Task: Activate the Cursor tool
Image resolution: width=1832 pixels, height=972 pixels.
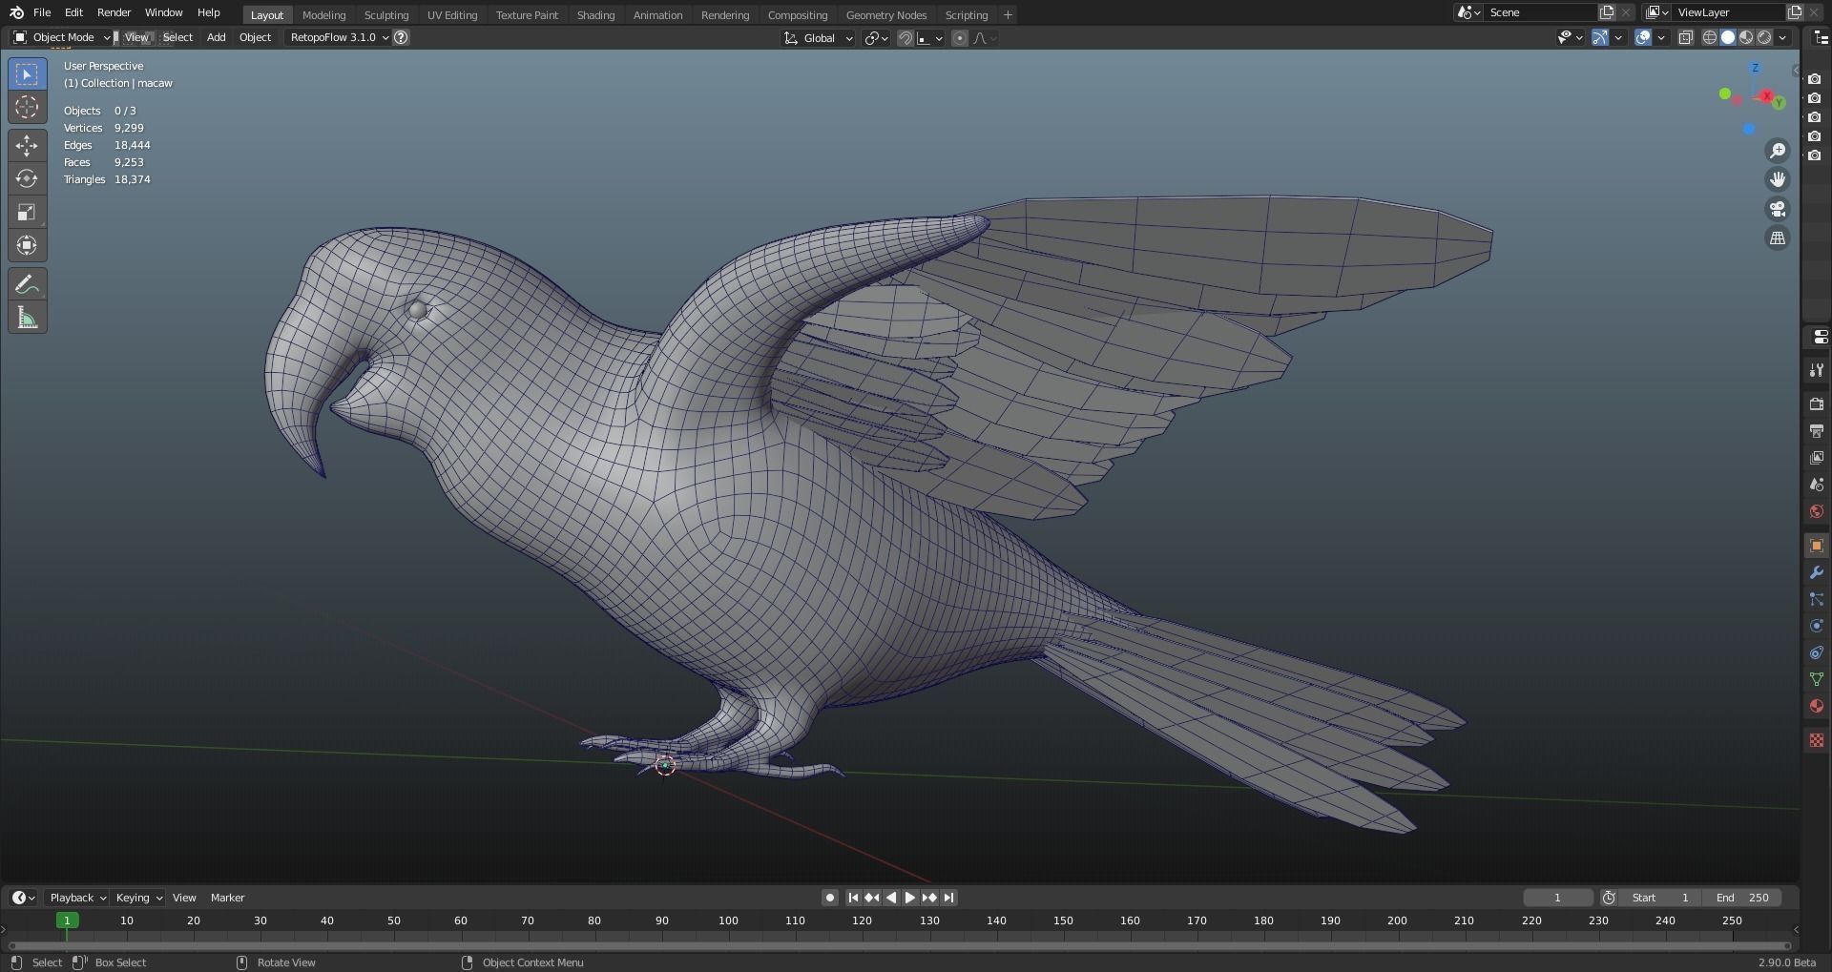Action: (27, 108)
